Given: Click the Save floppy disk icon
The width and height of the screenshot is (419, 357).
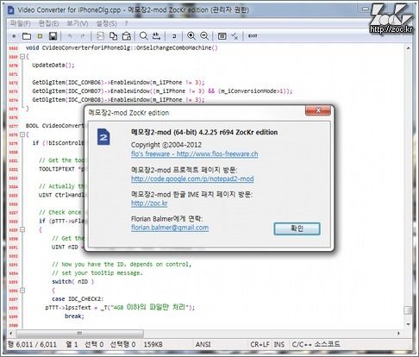Looking at the screenshot, I should 53,36.
